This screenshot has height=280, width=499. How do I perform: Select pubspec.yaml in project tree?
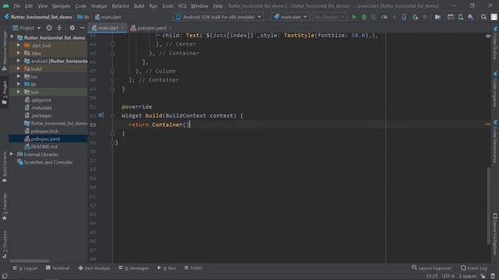[45, 139]
